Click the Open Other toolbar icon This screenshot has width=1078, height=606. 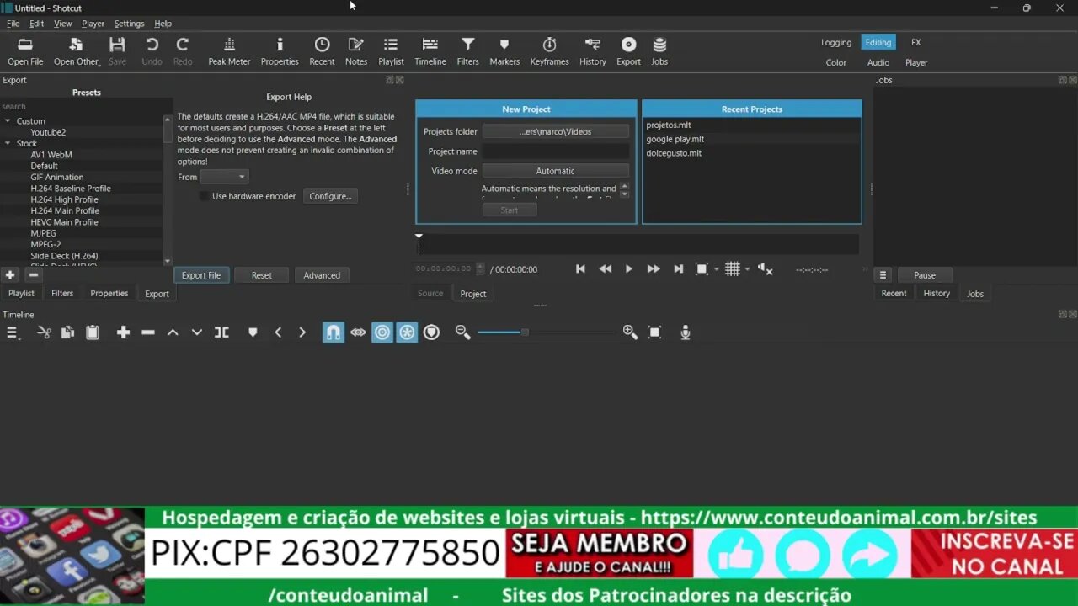[77, 51]
